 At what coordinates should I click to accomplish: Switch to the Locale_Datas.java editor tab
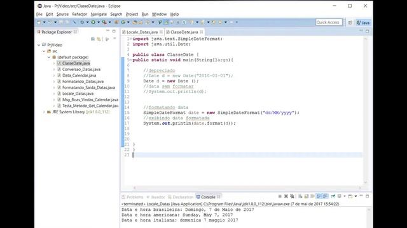(142, 32)
